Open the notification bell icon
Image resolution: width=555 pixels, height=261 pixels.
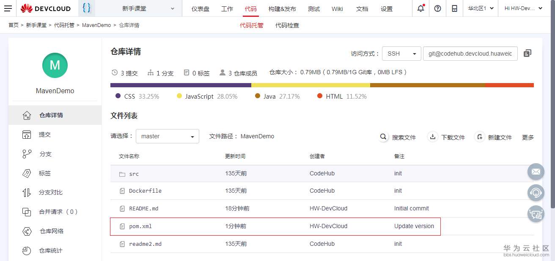(x=420, y=8)
